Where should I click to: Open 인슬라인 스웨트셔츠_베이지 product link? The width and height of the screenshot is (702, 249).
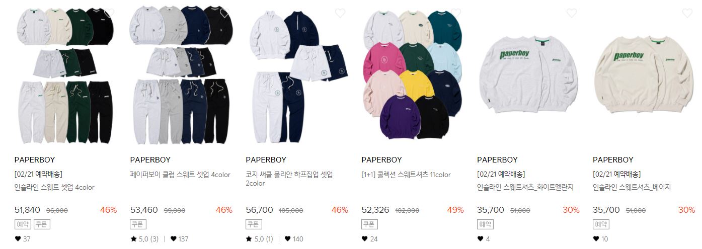632,187
